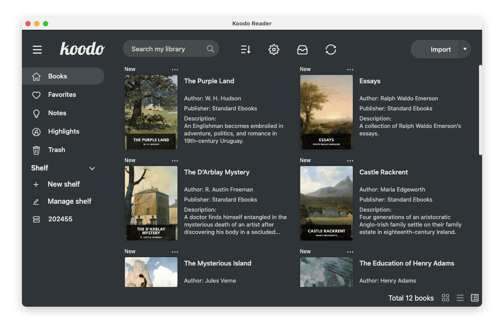This screenshot has width=504, height=333.
Task: Collapse the Shelf section chevron
Action: coord(92,168)
